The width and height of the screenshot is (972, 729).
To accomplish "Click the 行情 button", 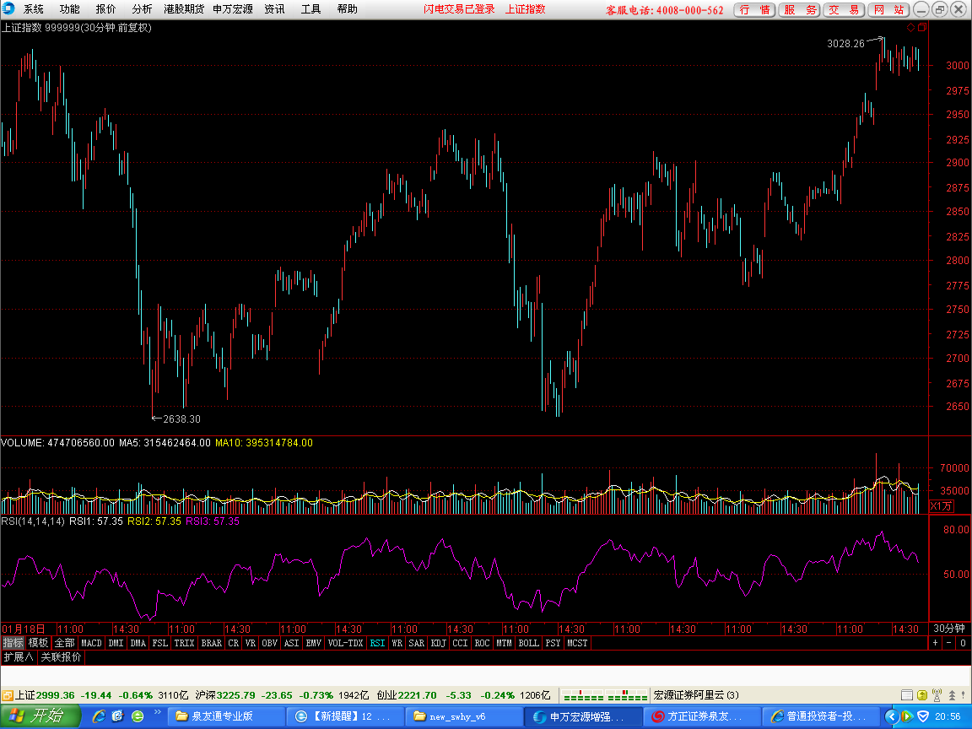I will coord(754,10).
